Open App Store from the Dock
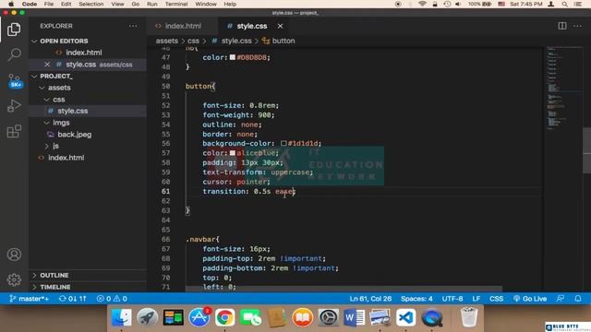 coord(199,317)
